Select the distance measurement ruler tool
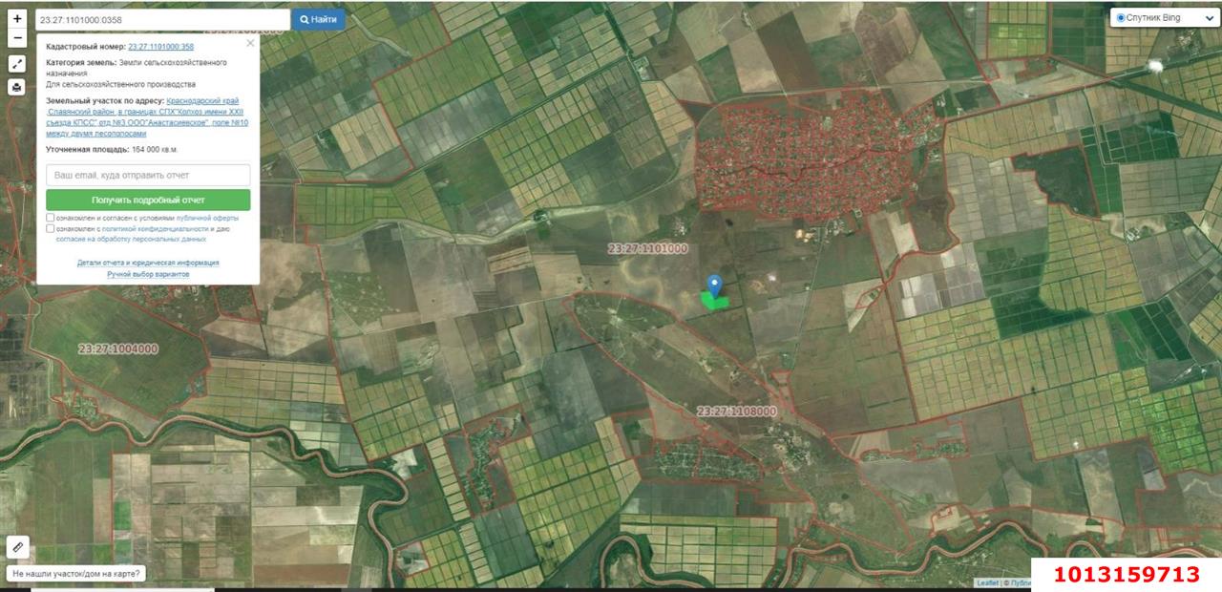 point(17,66)
